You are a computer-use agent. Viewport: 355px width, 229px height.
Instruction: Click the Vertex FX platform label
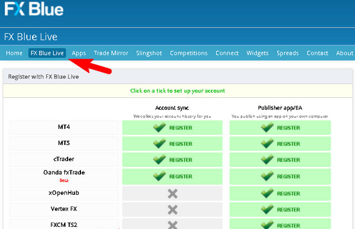coord(64,209)
